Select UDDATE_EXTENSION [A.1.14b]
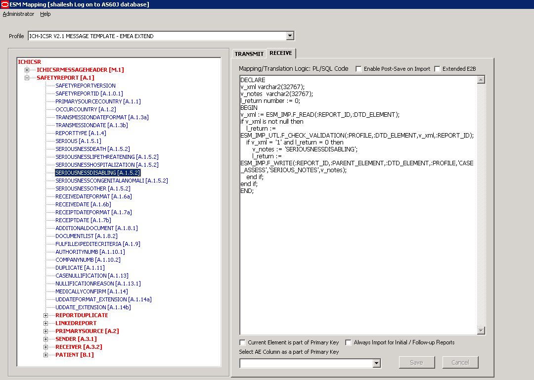Screen dimensions: 534x380 click(93, 307)
